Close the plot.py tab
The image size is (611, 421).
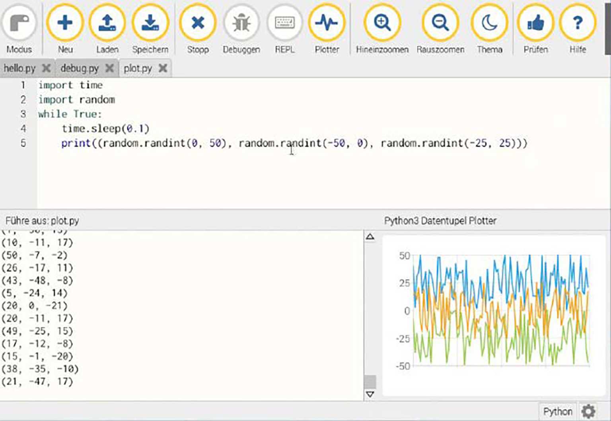163,68
